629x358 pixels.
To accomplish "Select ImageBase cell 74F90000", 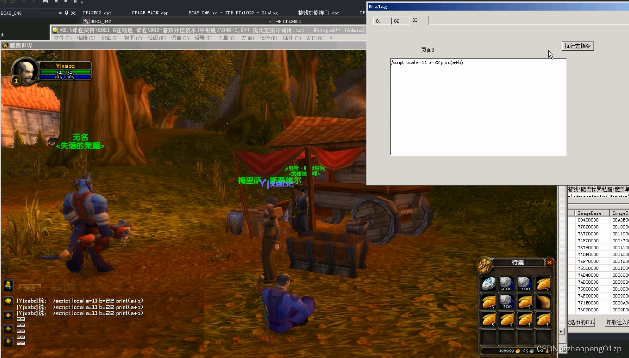I will coord(592,241).
